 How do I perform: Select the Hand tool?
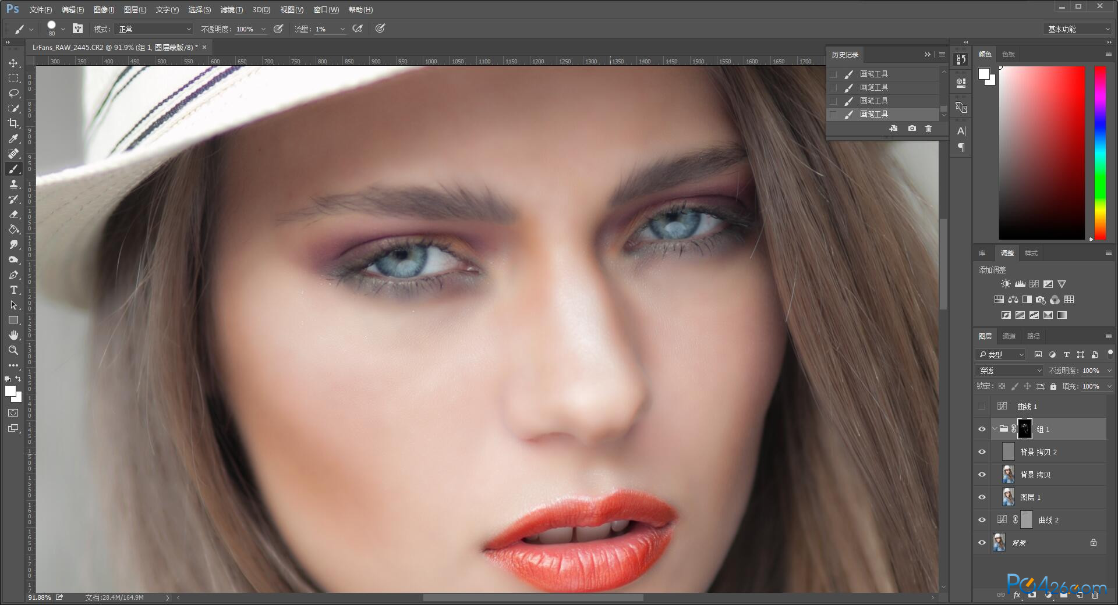point(13,335)
